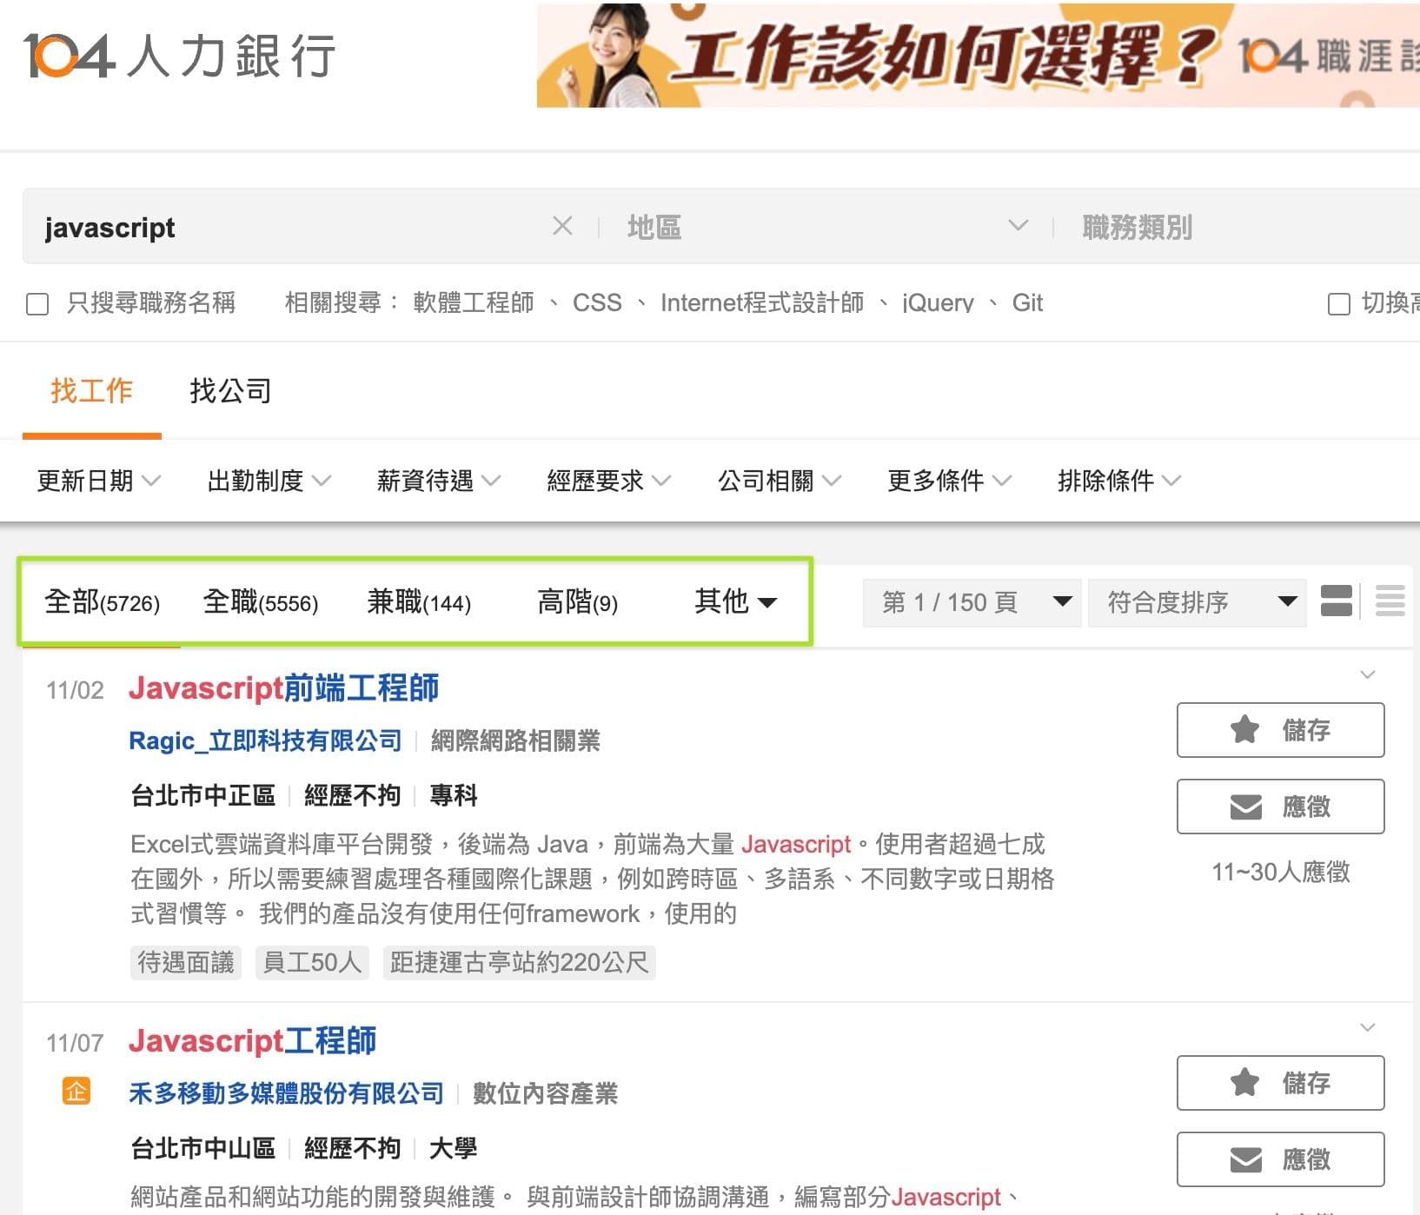This screenshot has height=1215, width=1420.
Task: Save the Javascript前端工程師 job
Action: (x=1279, y=730)
